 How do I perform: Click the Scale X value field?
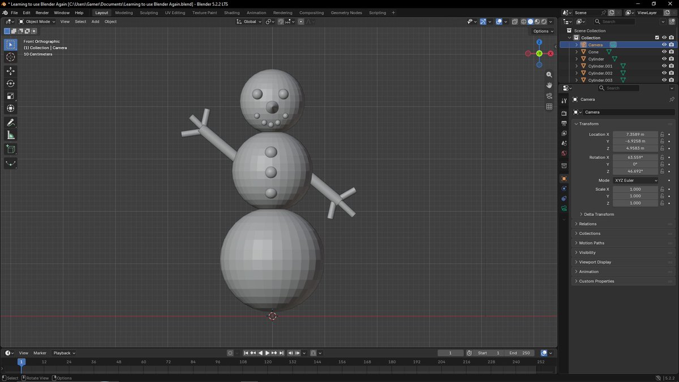[x=635, y=190]
